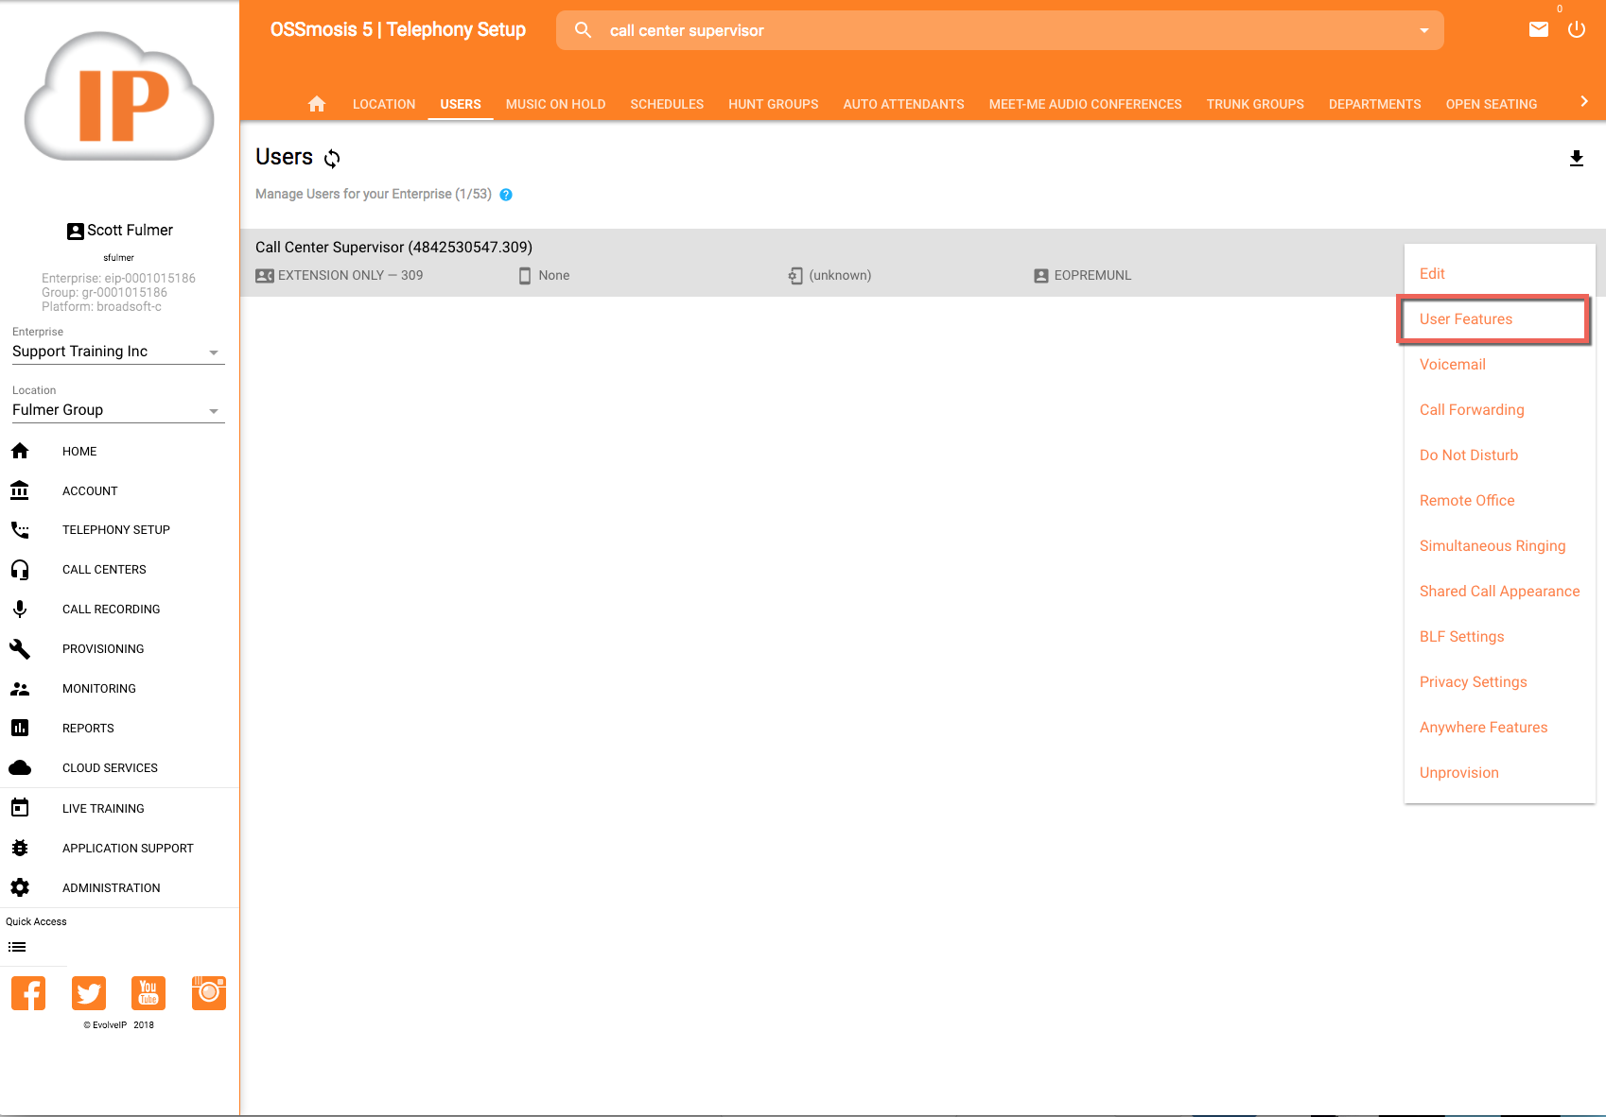The height and width of the screenshot is (1117, 1606).
Task: Expand the Location dropdown Fulmer Group
Action: click(214, 411)
